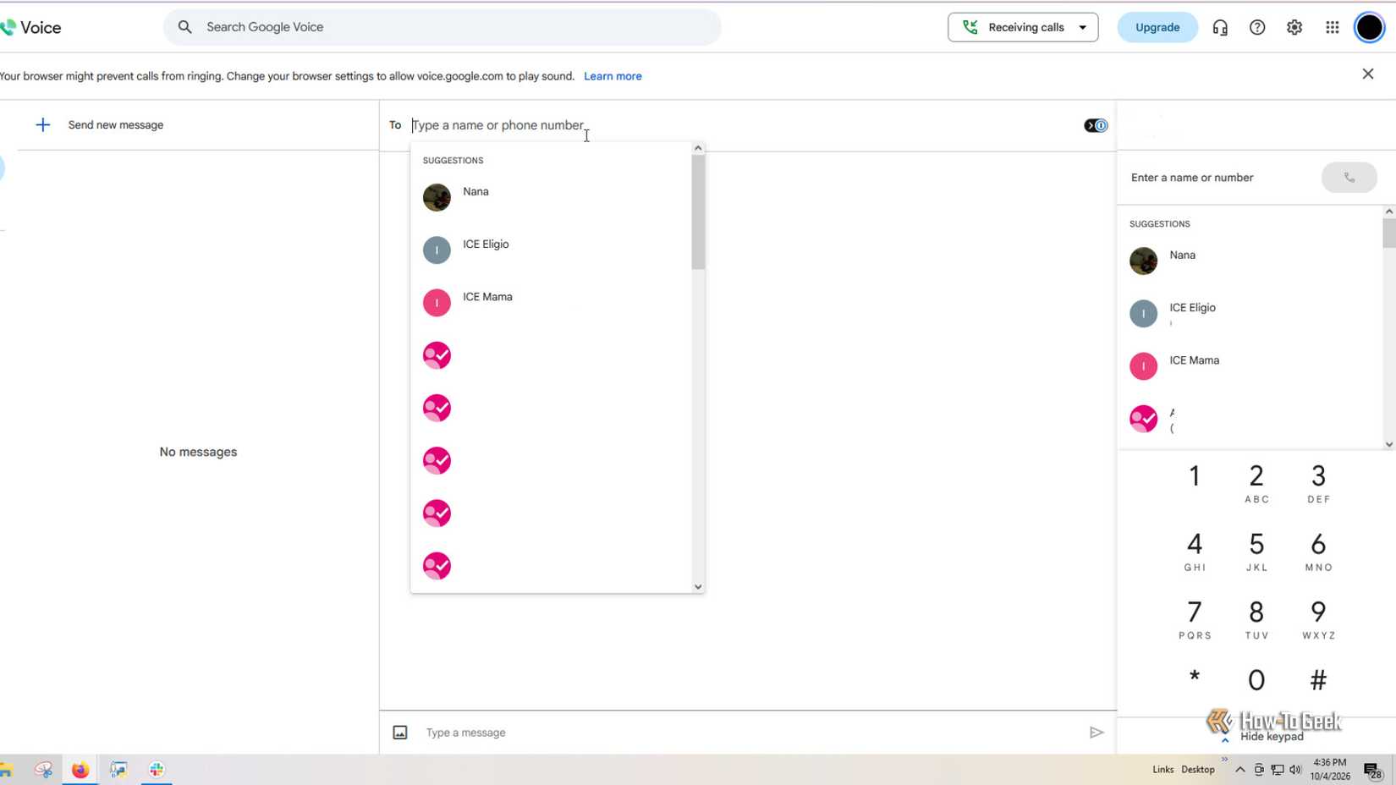Open Settings gear icon

[1294, 27]
